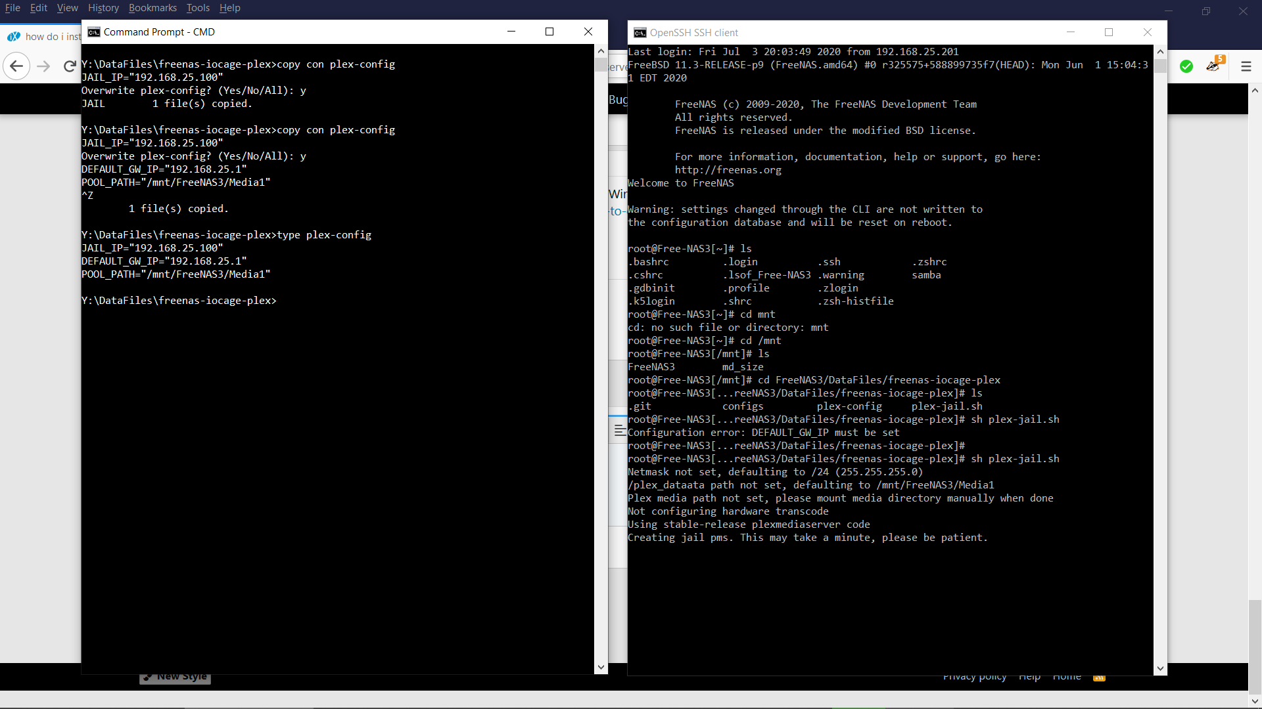This screenshot has width=1262, height=709.
Task: Click the SSH client scrollbar thumb
Action: click(x=1160, y=66)
